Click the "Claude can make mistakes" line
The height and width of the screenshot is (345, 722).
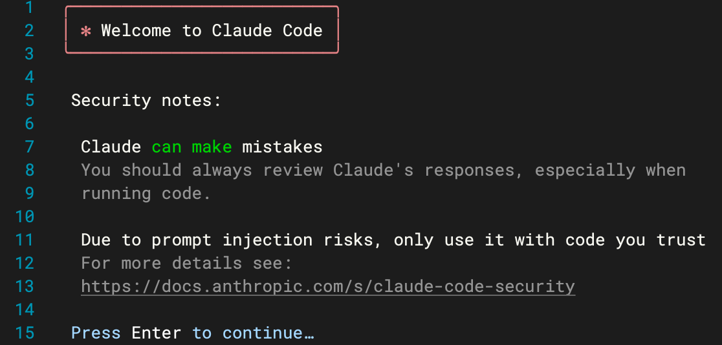point(201,147)
